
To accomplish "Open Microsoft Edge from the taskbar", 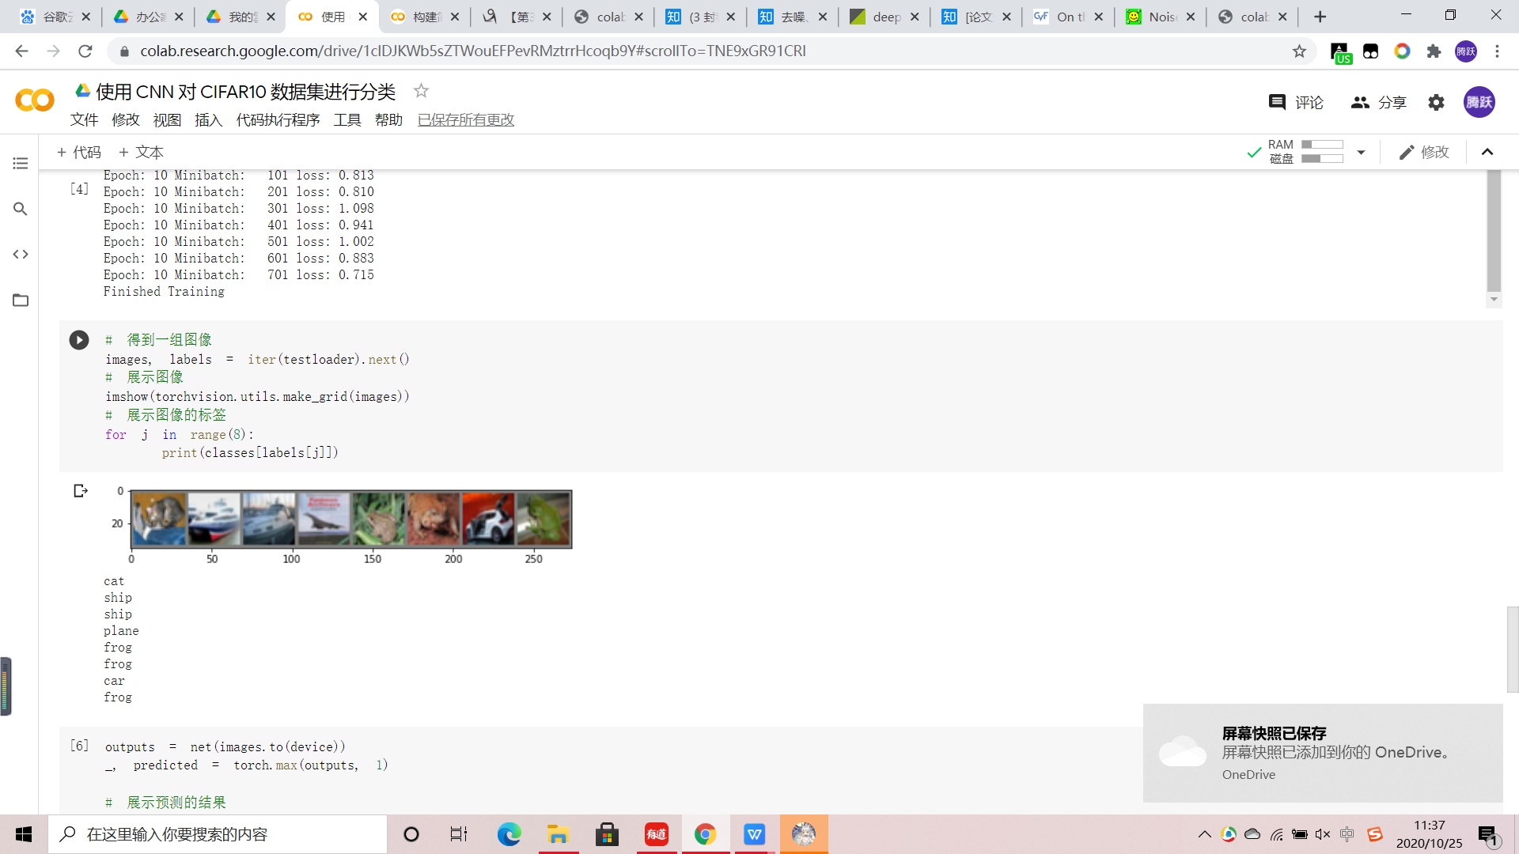I will (509, 834).
